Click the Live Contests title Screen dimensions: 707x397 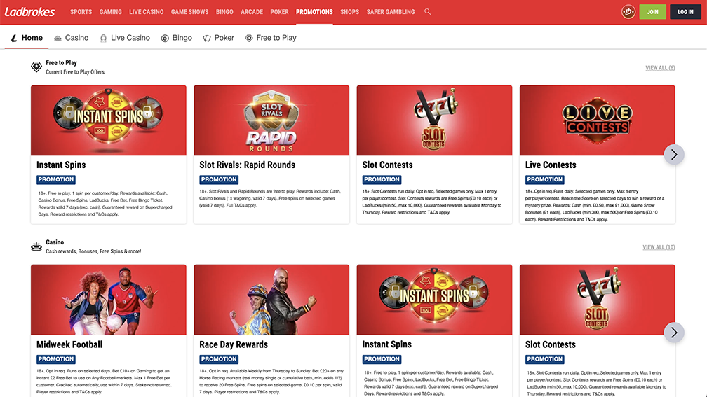click(x=551, y=165)
